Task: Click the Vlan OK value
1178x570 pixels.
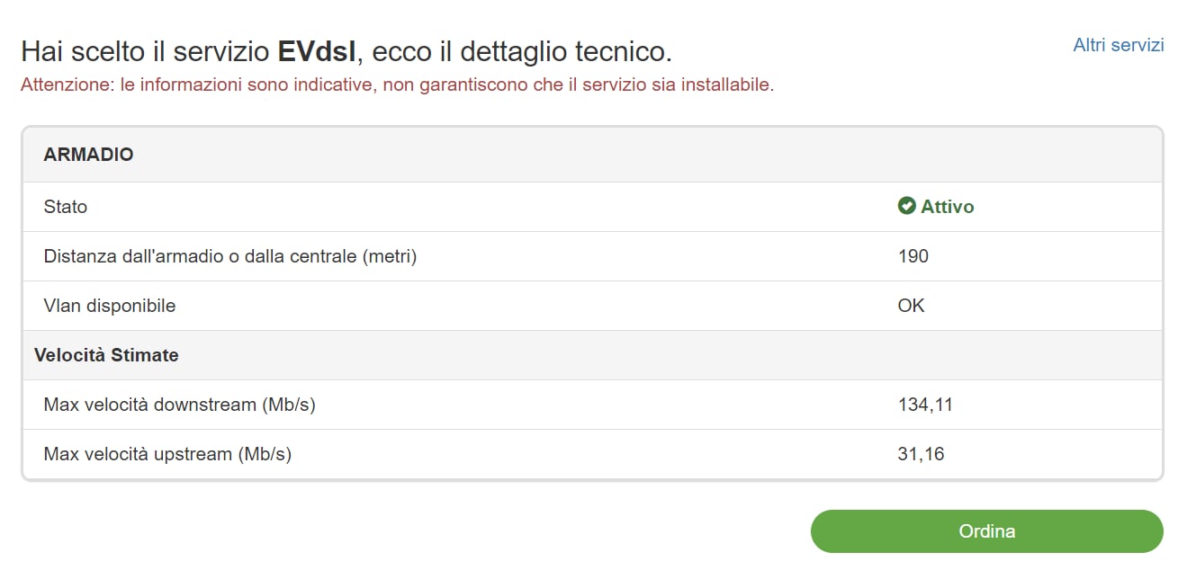Action: pyautogui.click(x=912, y=306)
